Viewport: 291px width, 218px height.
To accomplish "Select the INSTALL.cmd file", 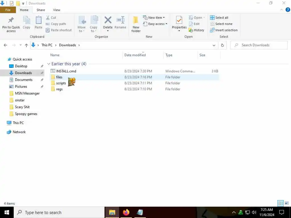I will [x=134, y=71].
